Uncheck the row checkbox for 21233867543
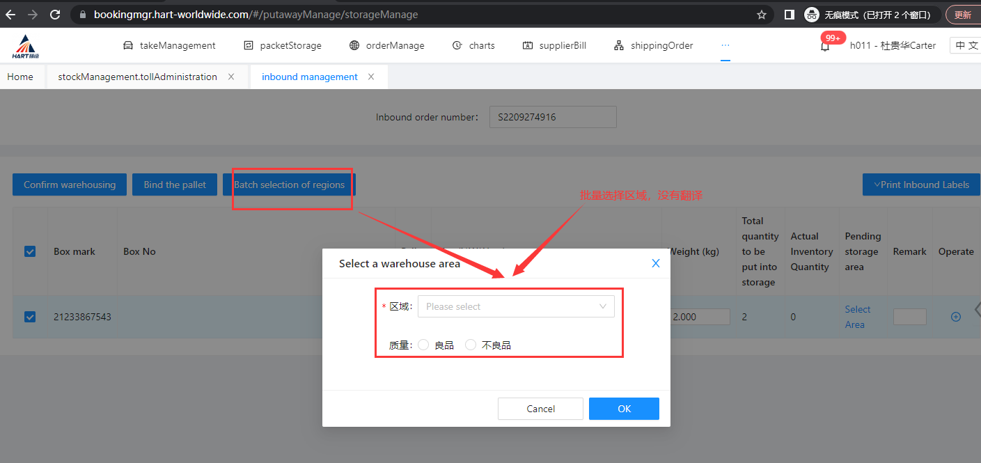The height and width of the screenshot is (463, 981). tap(30, 317)
